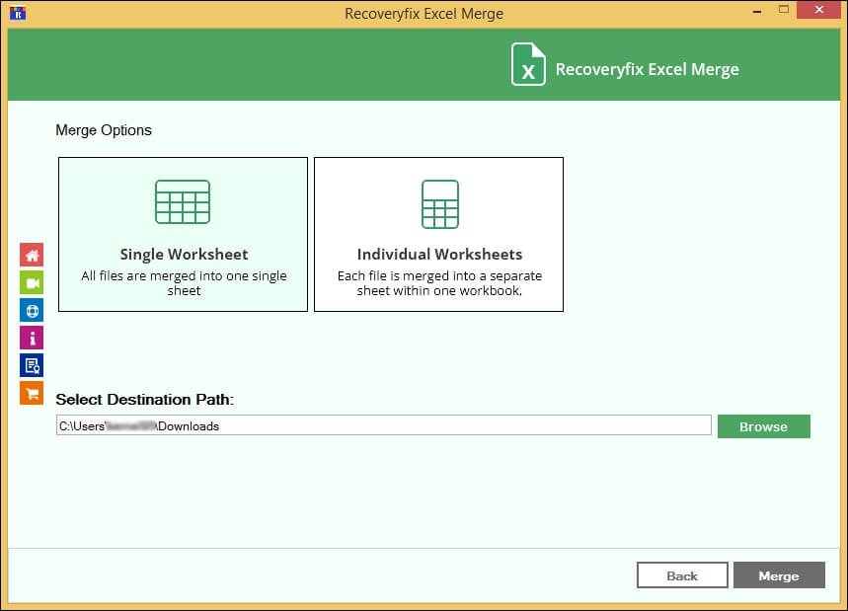Click 'Recoveryfix Excel Merge' header banner text
848x611 pixels.
tap(647, 69)
